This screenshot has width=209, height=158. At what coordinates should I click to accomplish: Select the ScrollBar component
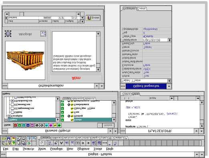104,143
